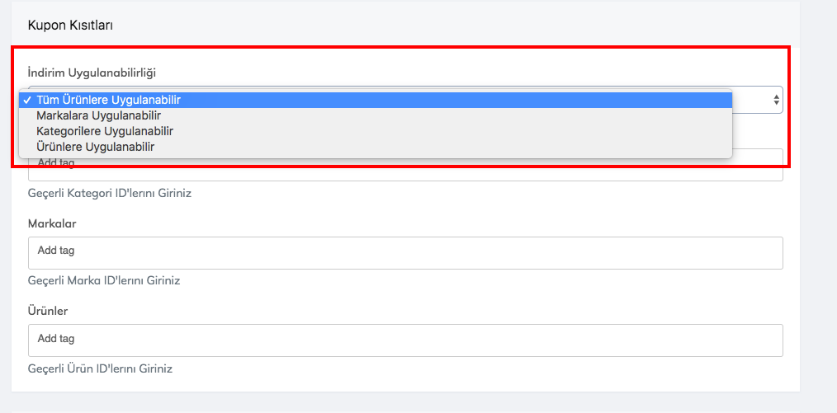Click the Geçerli Ürün ID'lerini Giriniz hint
Image resolution: width=837 pixels, height=413 pixels.
coord(100,368)
